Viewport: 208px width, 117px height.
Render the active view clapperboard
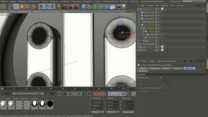tap(65, 6)
